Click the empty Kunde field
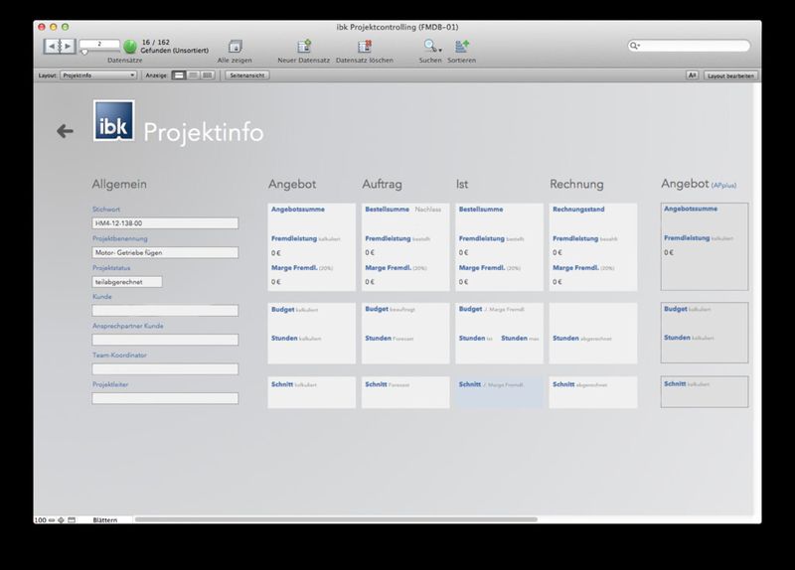The width and height of the screenshot is (795, 570). pos(165,311)
